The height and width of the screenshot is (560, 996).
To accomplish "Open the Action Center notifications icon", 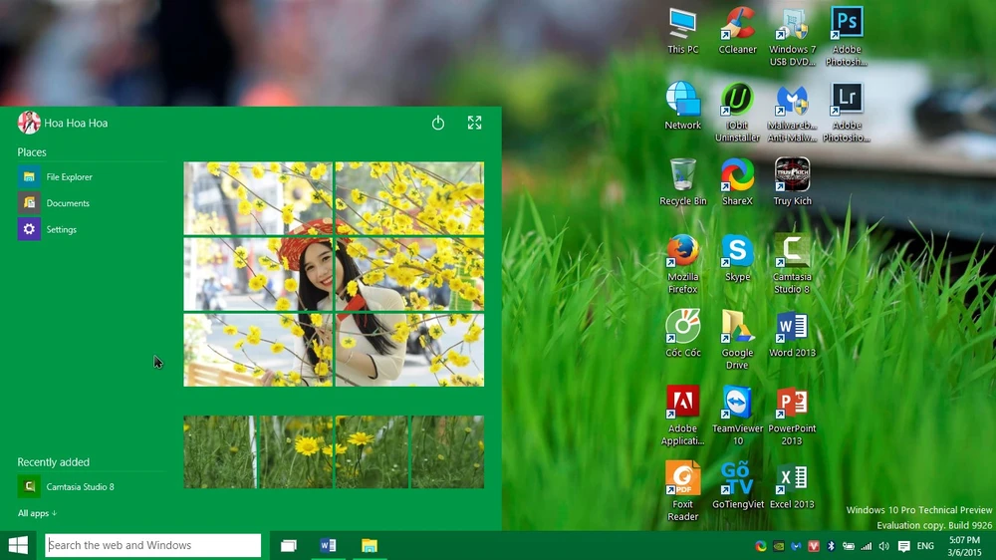I will pos(904,546).
